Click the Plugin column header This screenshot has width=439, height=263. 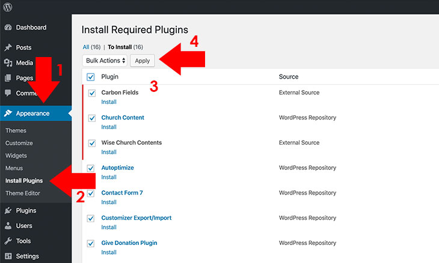[109, 77]
